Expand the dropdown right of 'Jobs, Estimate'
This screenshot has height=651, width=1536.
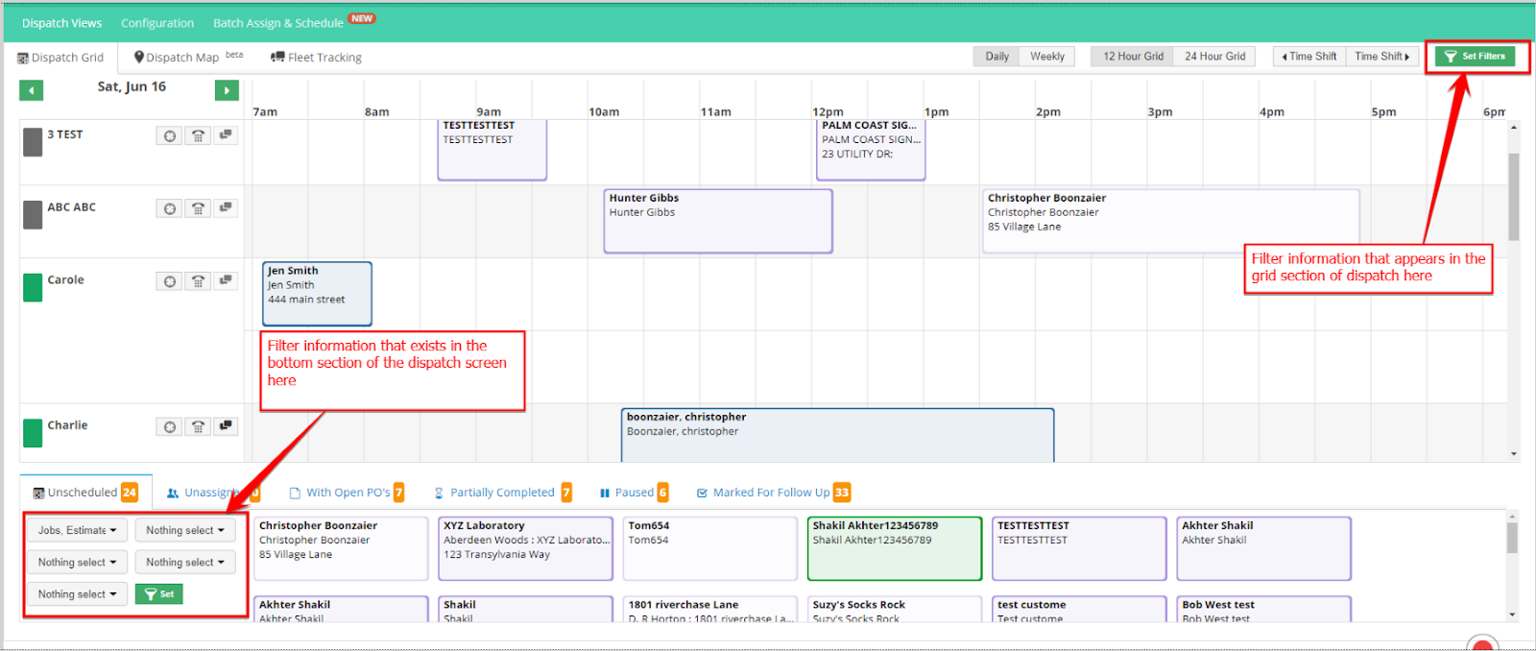click(184, 530)
